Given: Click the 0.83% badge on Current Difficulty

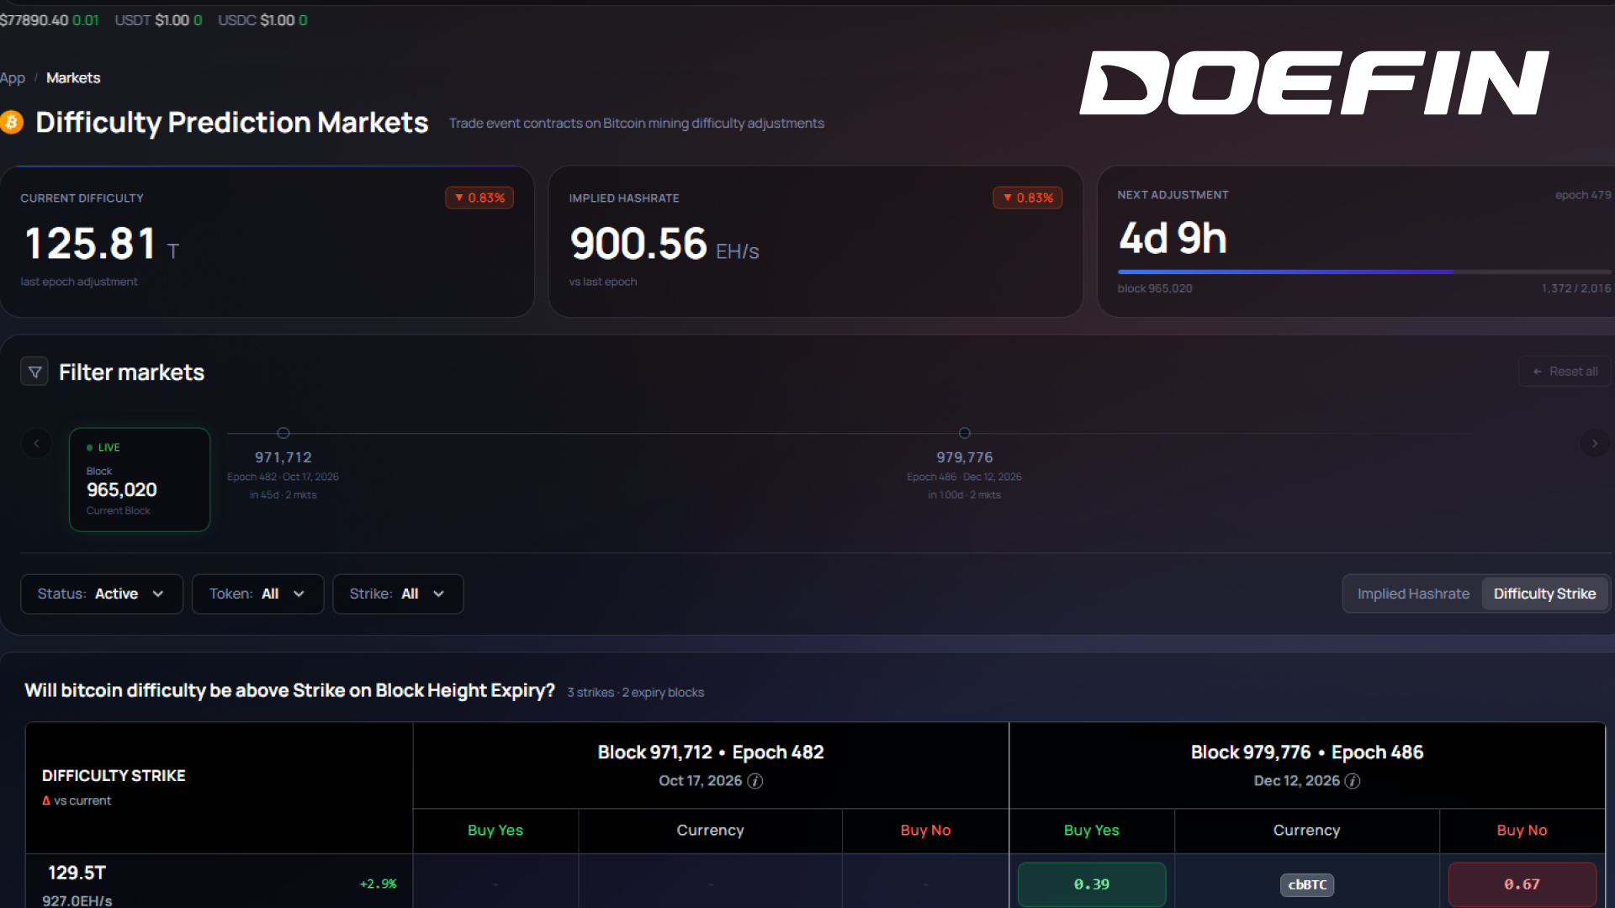Looking at the screenshot, I should pos(479,198).
